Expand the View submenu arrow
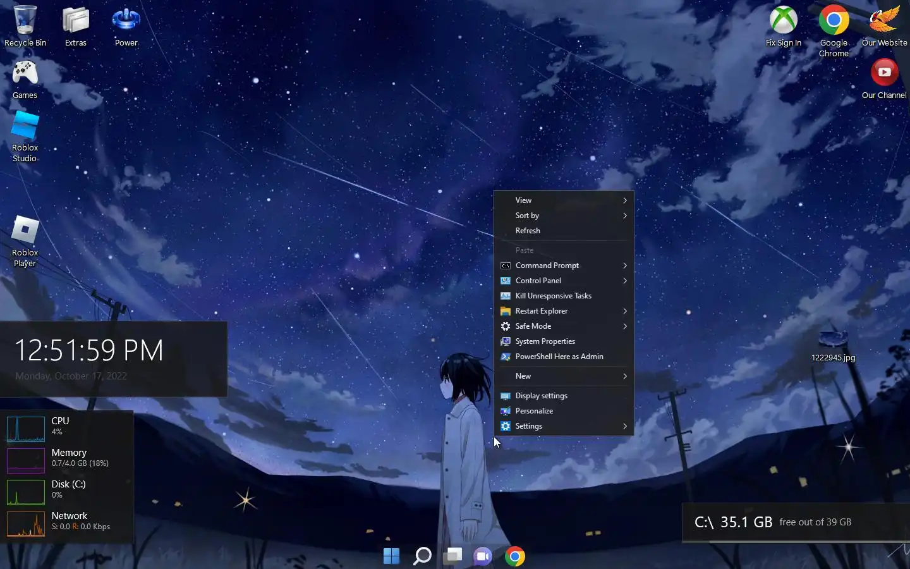 pos(625,200)
